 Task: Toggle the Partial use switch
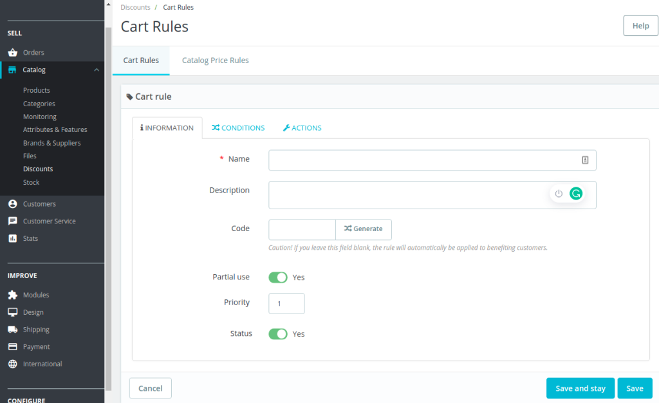[278, 277]
